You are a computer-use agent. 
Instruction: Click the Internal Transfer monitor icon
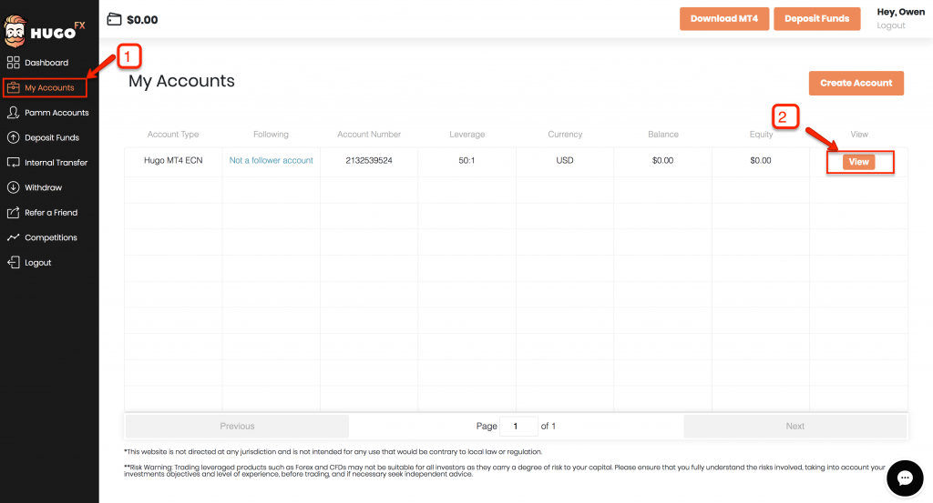[x=13, y=162]
